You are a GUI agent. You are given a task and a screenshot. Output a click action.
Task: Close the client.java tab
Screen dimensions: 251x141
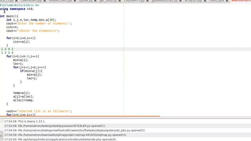(227, 1)
